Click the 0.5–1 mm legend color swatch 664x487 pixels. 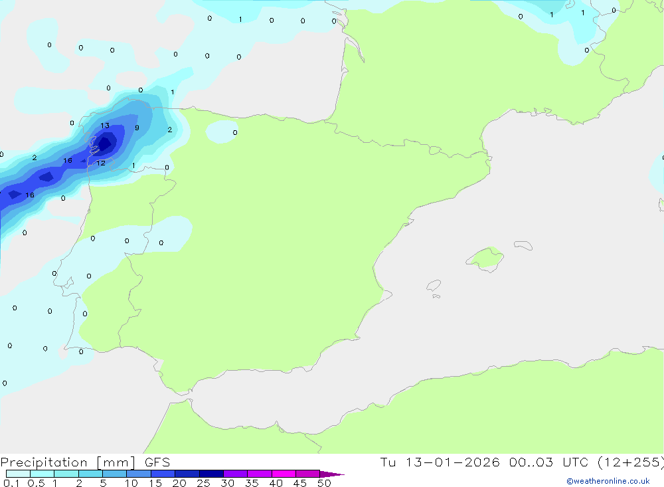pos(42,474)
